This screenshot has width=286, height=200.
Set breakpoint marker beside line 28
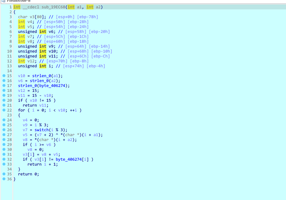pos(4,140)
